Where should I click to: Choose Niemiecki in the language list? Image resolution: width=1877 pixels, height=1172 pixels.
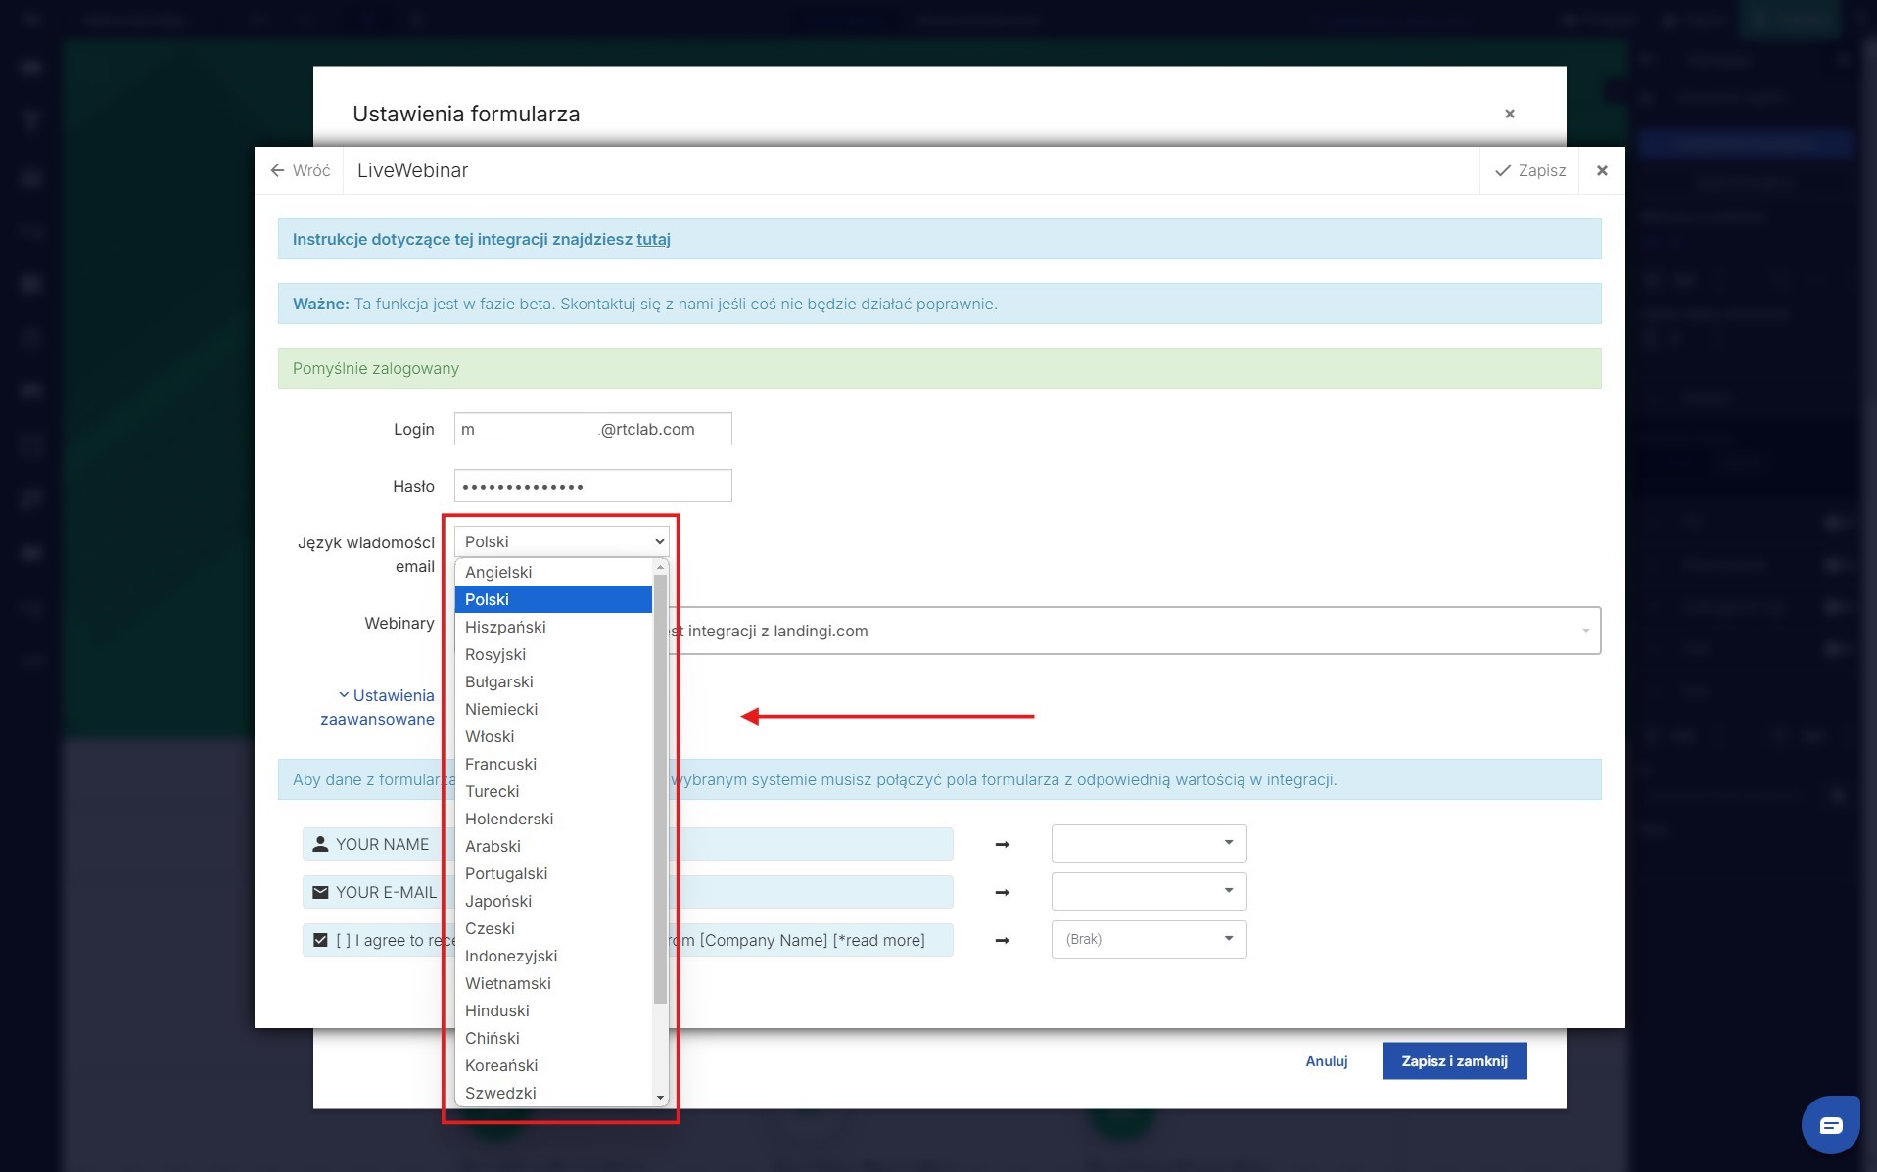coord(501,709)
